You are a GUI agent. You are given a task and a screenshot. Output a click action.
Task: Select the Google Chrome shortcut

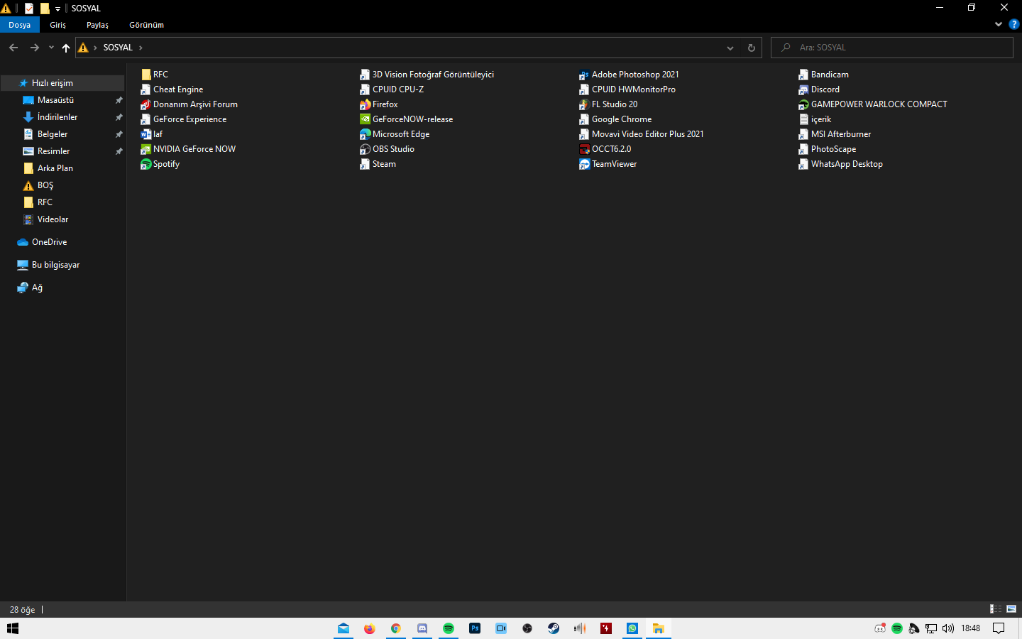(615, 119)
